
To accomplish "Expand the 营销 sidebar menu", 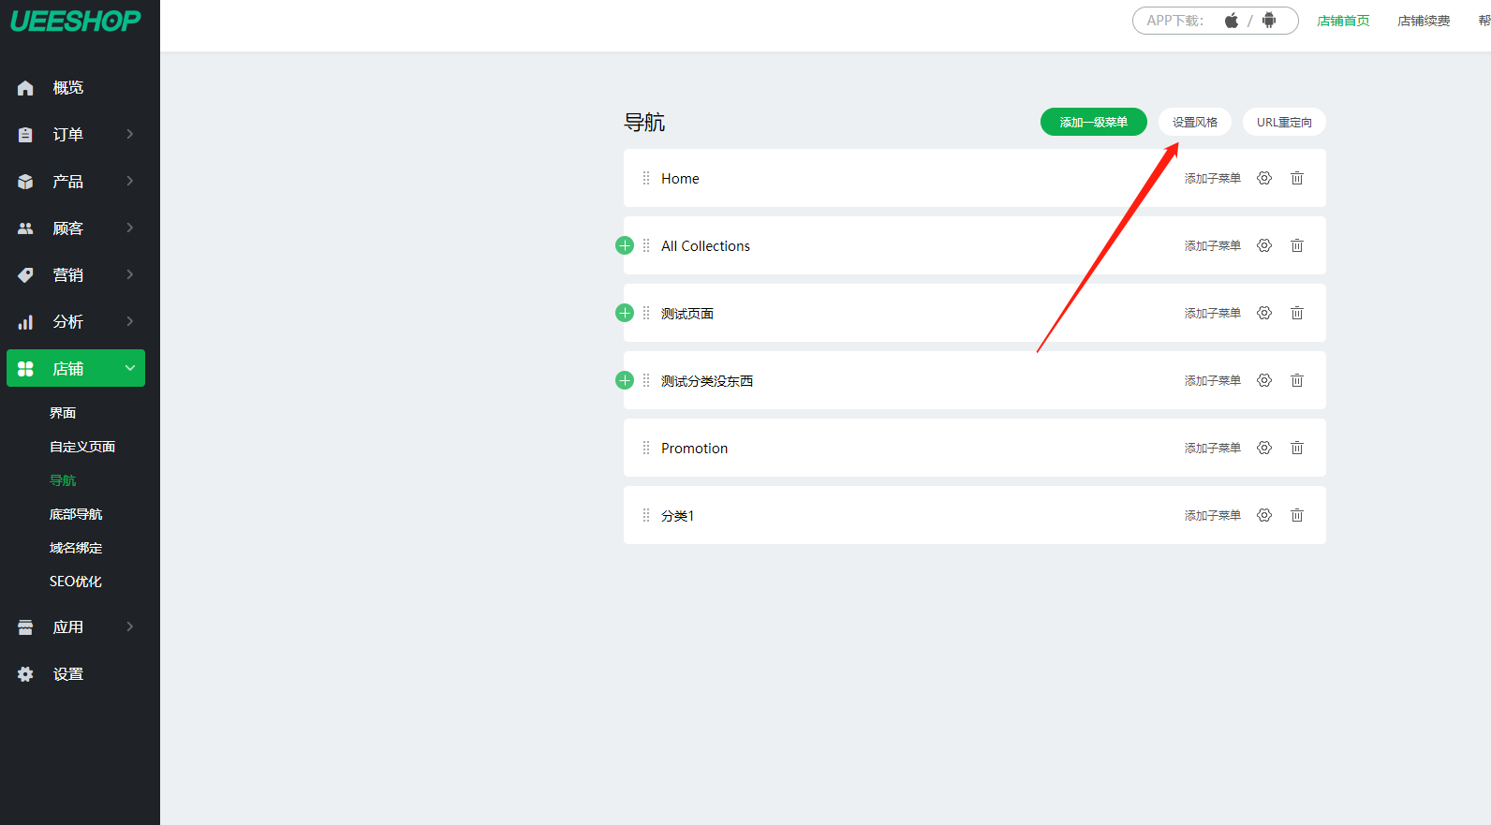I will [x=76, y=274].
